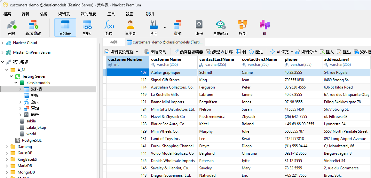The width and height of the screenshot is (371, 178).
Task: Expand the Dameng folder
Action: click(7, 147)
